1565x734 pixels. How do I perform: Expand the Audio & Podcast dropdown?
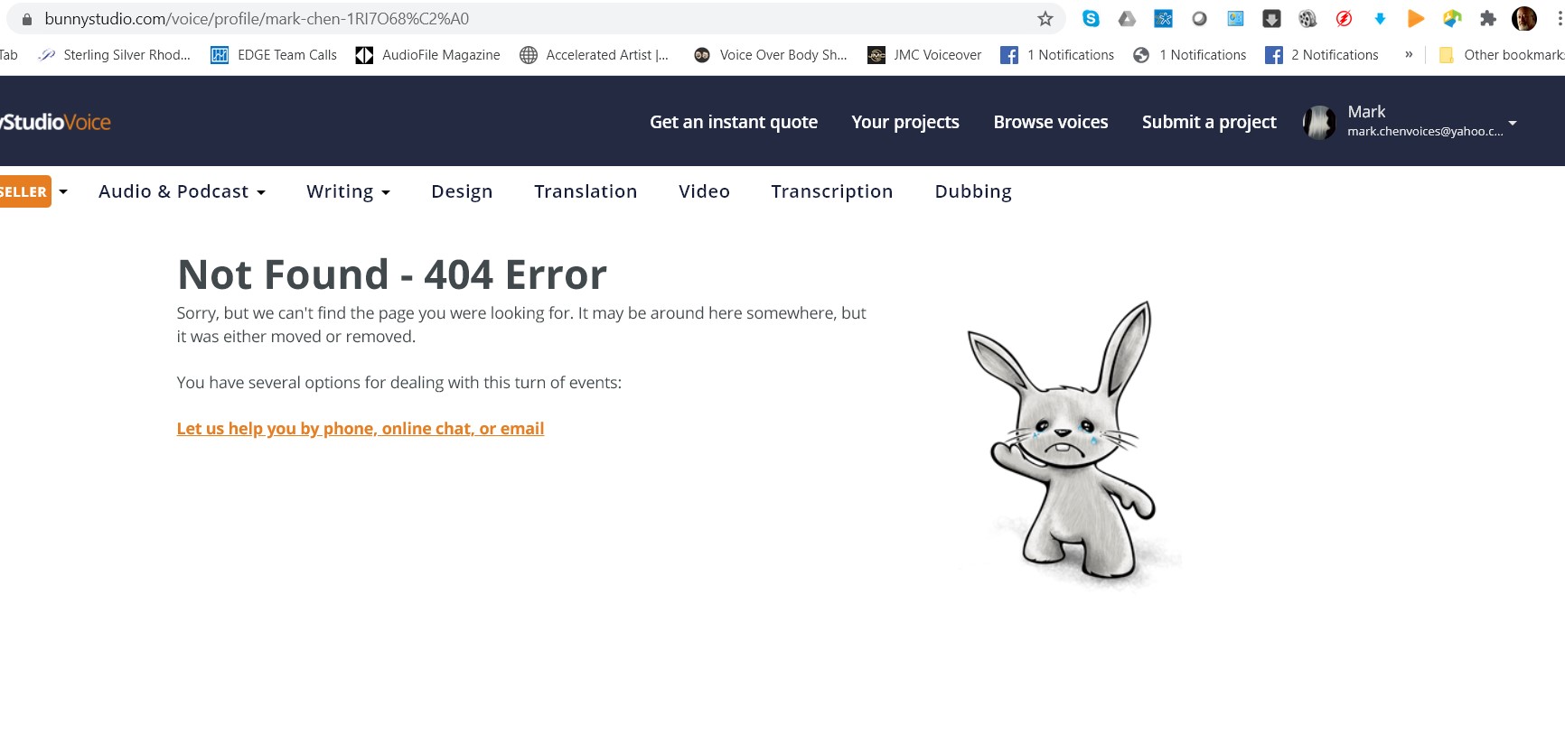[x=182, y=191]
